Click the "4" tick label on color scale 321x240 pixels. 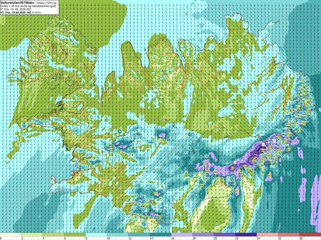point(44,238)
